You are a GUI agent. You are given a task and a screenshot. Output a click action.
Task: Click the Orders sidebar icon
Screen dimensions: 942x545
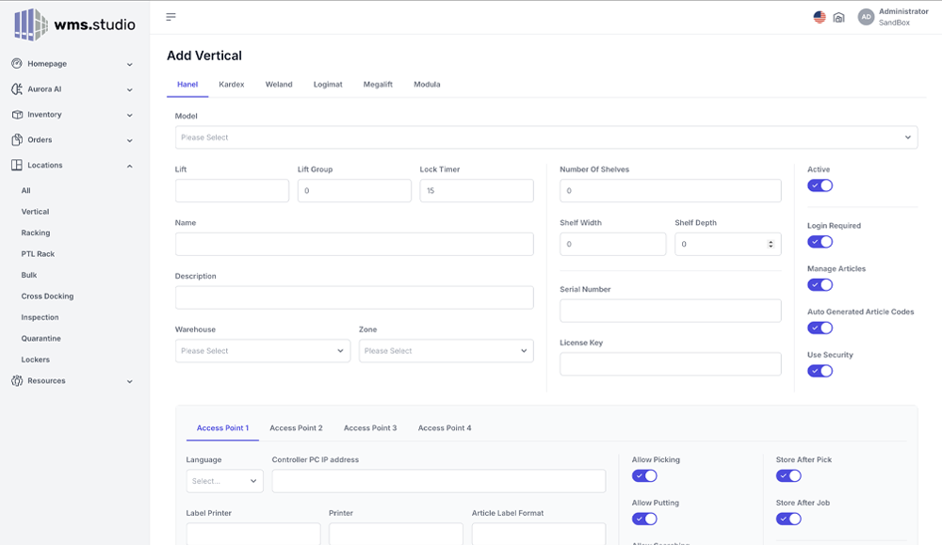[x=17, y=140]
